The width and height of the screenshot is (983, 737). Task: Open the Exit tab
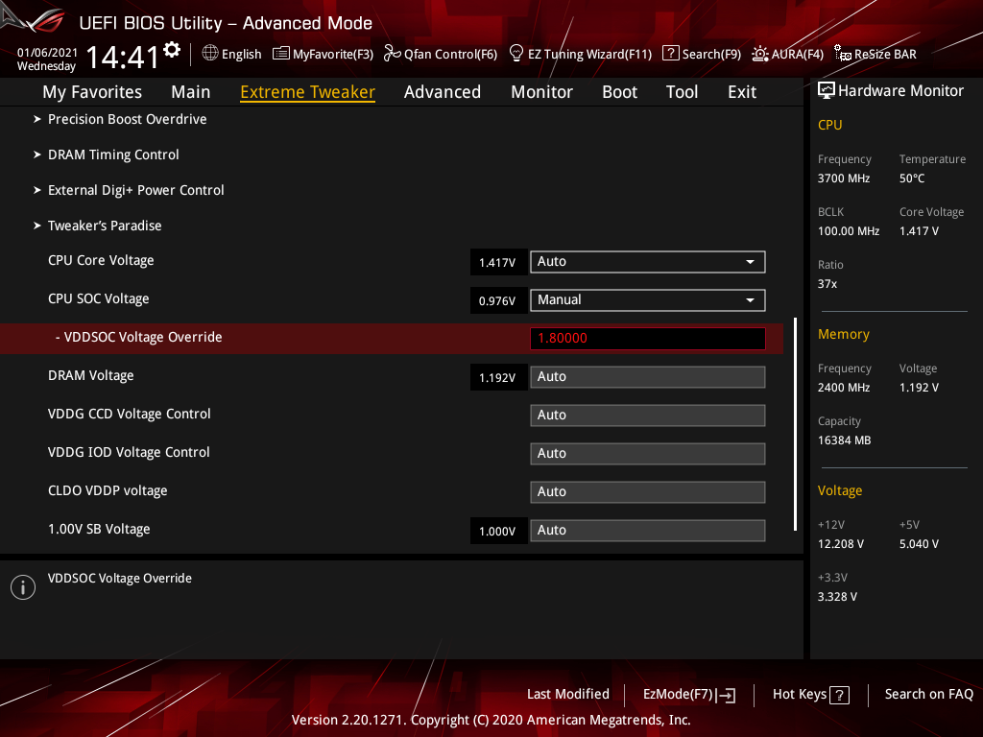(742, 92)
